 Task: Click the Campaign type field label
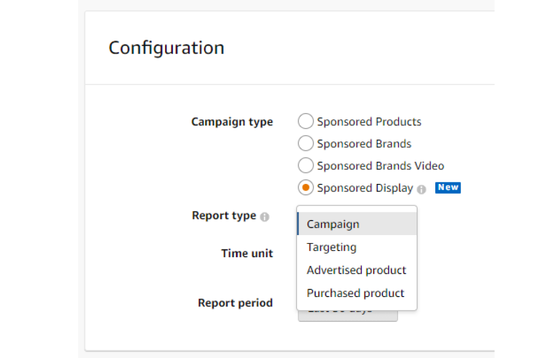[x=232, y=122]
